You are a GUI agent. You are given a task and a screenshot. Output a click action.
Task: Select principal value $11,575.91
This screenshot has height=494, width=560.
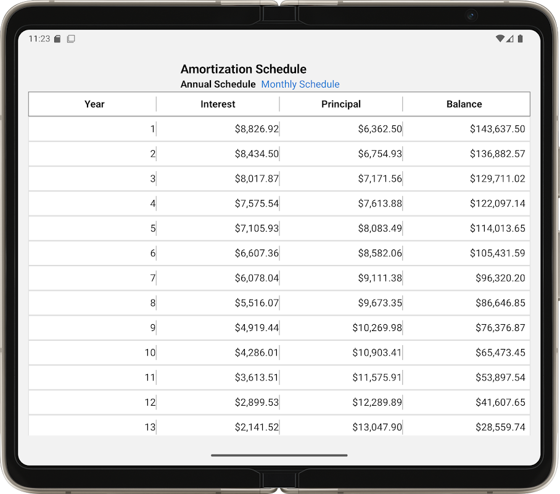(377, 377)
